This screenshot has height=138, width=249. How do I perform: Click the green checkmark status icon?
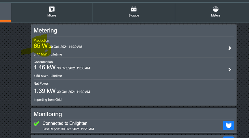coord(36,124)
